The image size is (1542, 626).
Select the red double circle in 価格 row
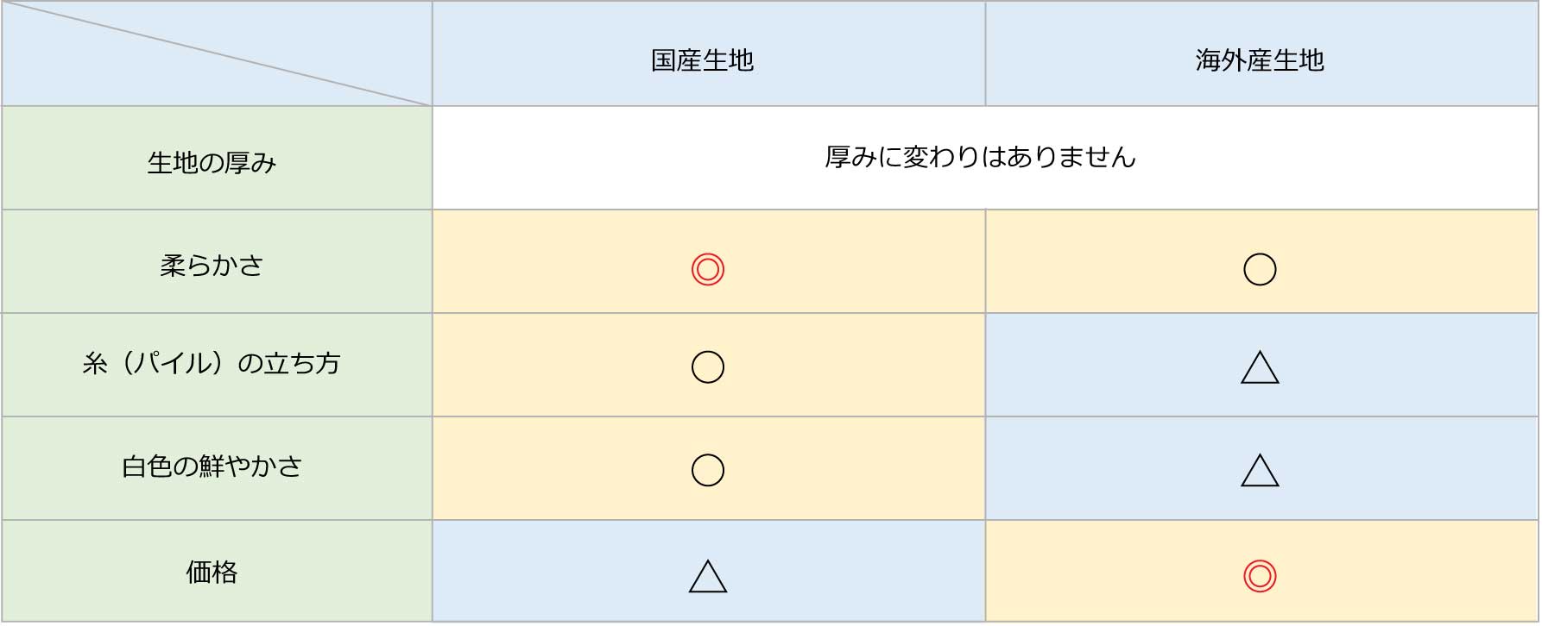tap(1259, 576)
